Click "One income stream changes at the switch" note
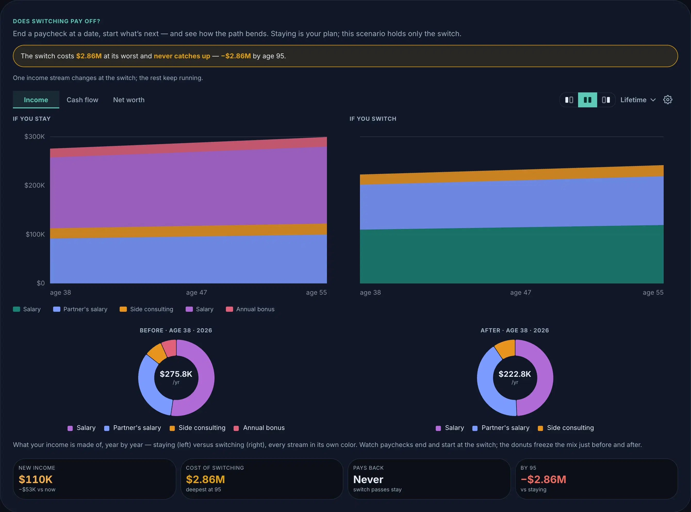Screen dimensions: 691x512 coord(108,78)
